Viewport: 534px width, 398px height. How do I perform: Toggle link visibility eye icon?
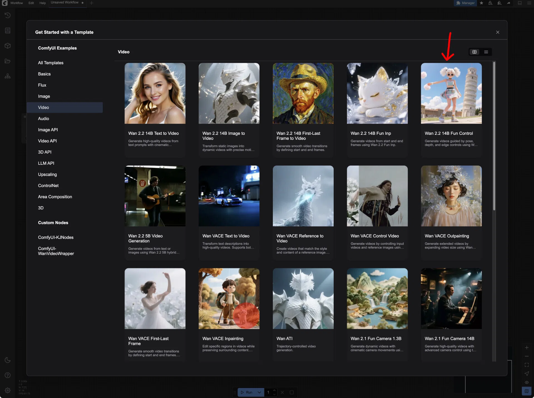pyautogui.click(x=527, y=382)
